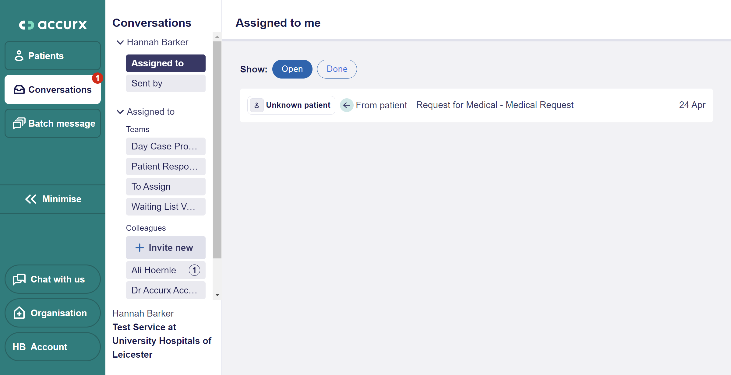Select Assigned to menu item
The image size is (731, 375).
tap(164, 63)
